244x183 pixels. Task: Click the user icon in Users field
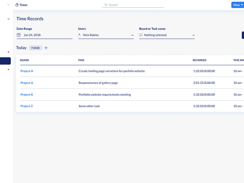coord(79,35)
